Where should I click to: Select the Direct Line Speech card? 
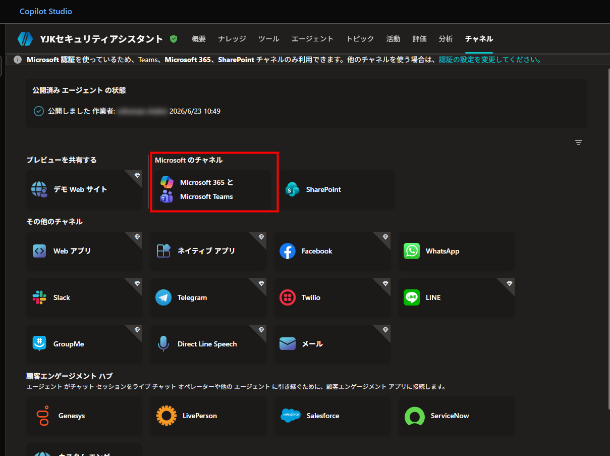[208, 344]
